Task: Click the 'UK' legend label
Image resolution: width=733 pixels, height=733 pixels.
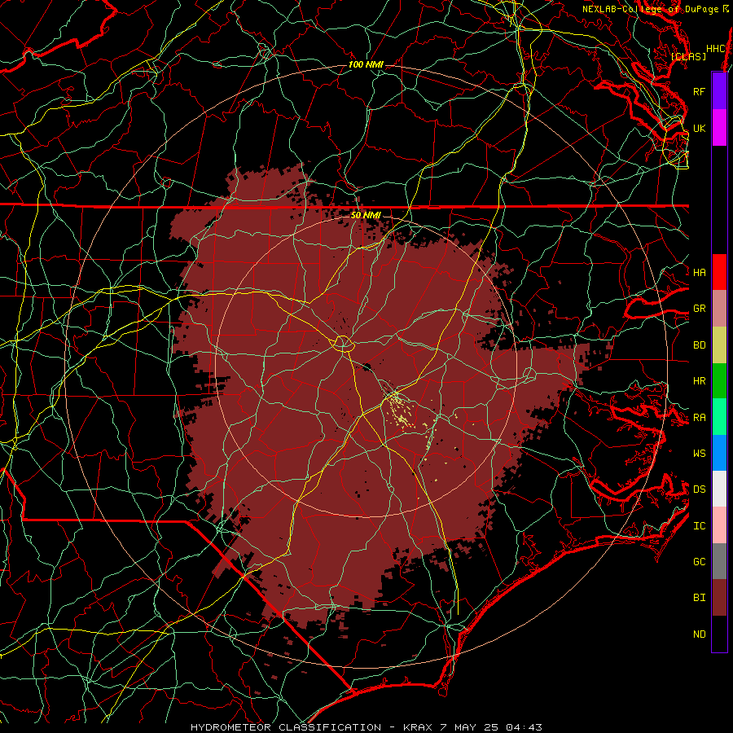Action: point(699,128)
